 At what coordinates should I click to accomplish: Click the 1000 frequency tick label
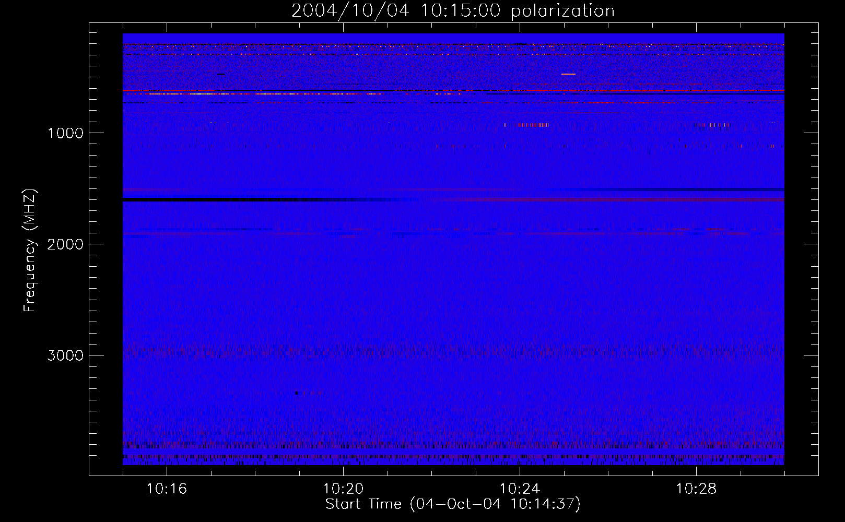point(65,133)
